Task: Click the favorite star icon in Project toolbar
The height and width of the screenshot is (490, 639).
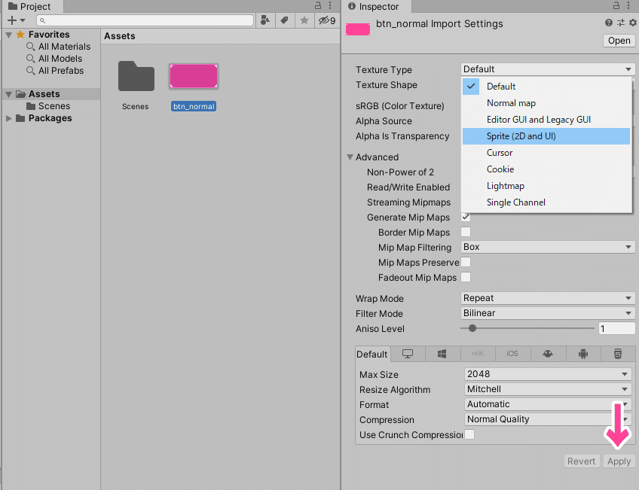Action: click(x=304, y=20)
